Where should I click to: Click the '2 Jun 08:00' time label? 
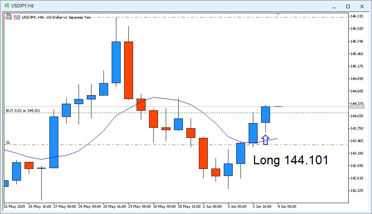click(x=212, y=206)
